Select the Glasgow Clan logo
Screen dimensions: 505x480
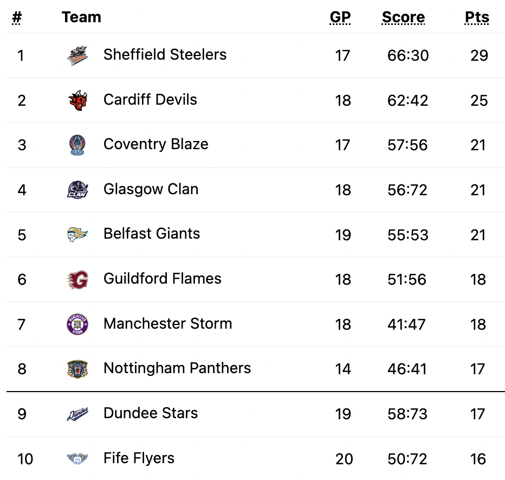[77, 189]
